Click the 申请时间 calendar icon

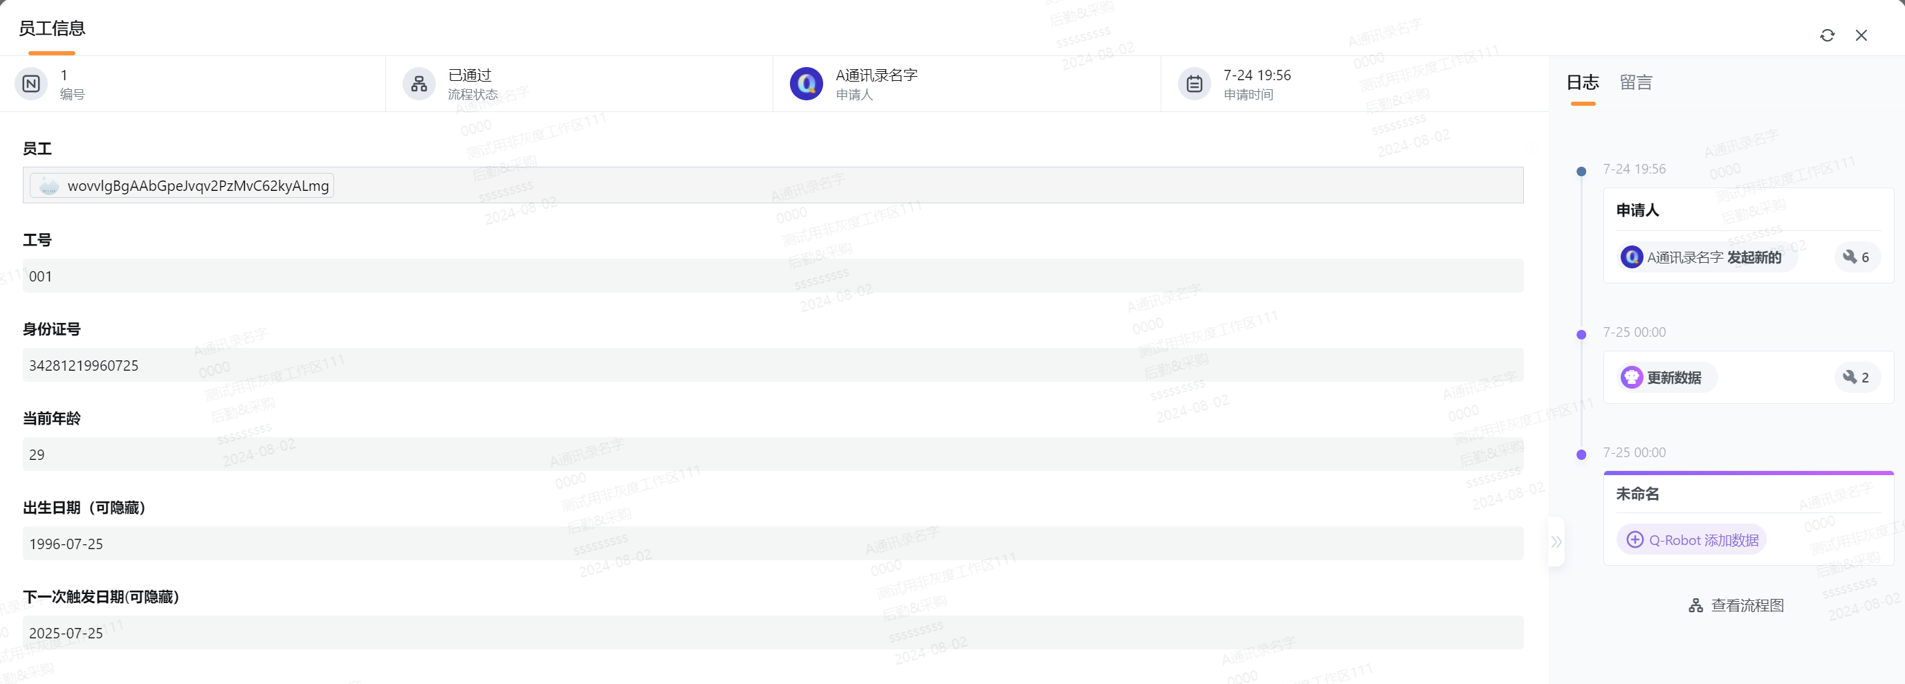[x=1194, y=84]
